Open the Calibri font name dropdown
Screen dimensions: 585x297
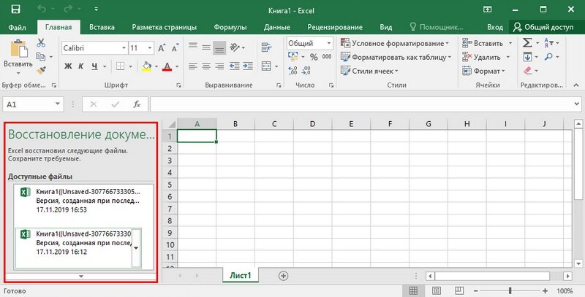(x=124, y=48)
